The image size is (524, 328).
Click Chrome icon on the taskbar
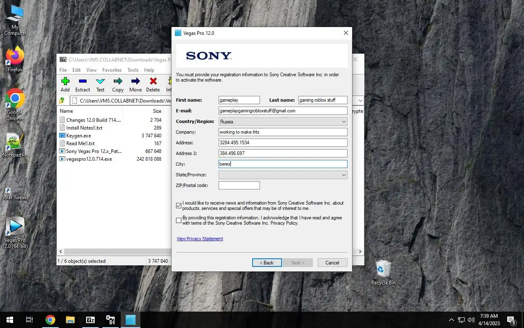[x=50, y=320]
